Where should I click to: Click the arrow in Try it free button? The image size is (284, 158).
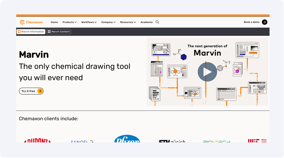[40, 91]
